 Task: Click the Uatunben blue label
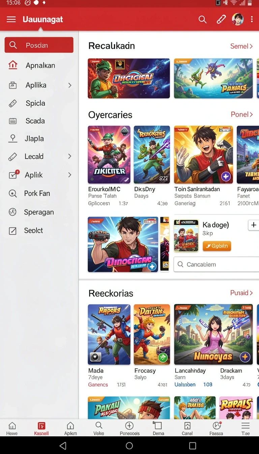185,384
